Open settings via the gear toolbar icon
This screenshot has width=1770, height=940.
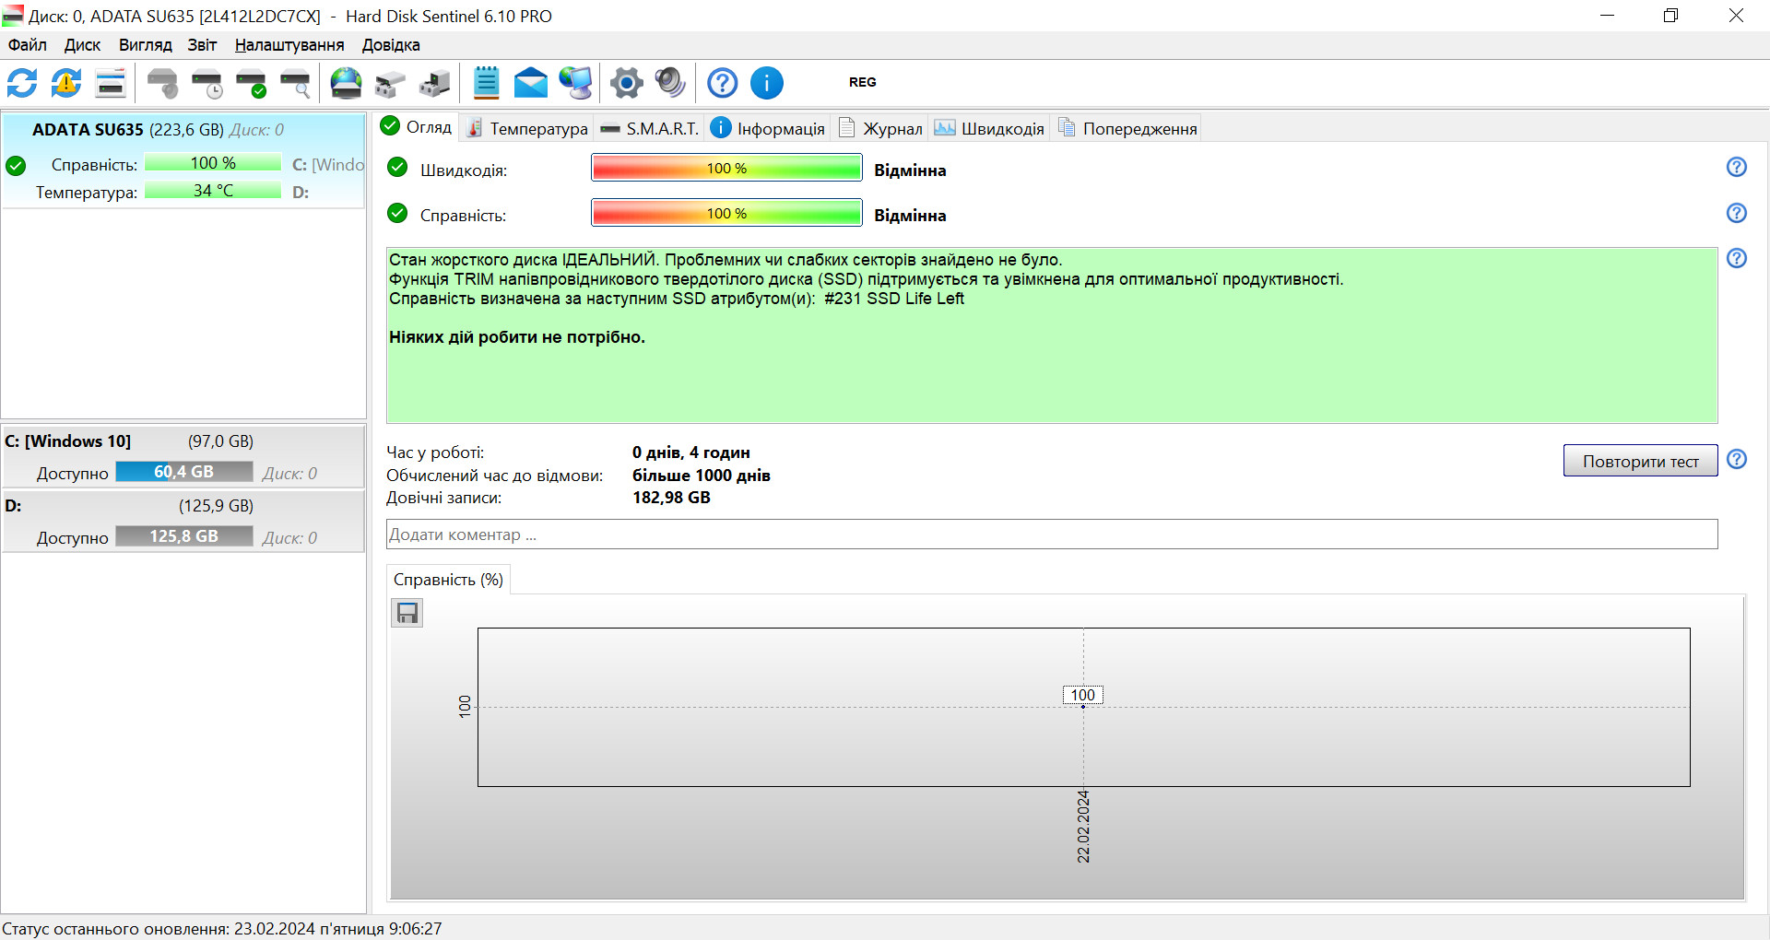[x=627, y=83]
